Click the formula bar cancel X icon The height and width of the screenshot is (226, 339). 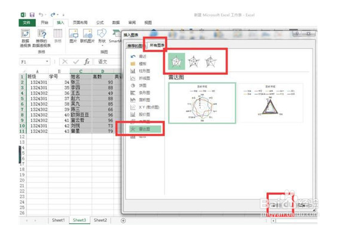[x=65, y=62]
